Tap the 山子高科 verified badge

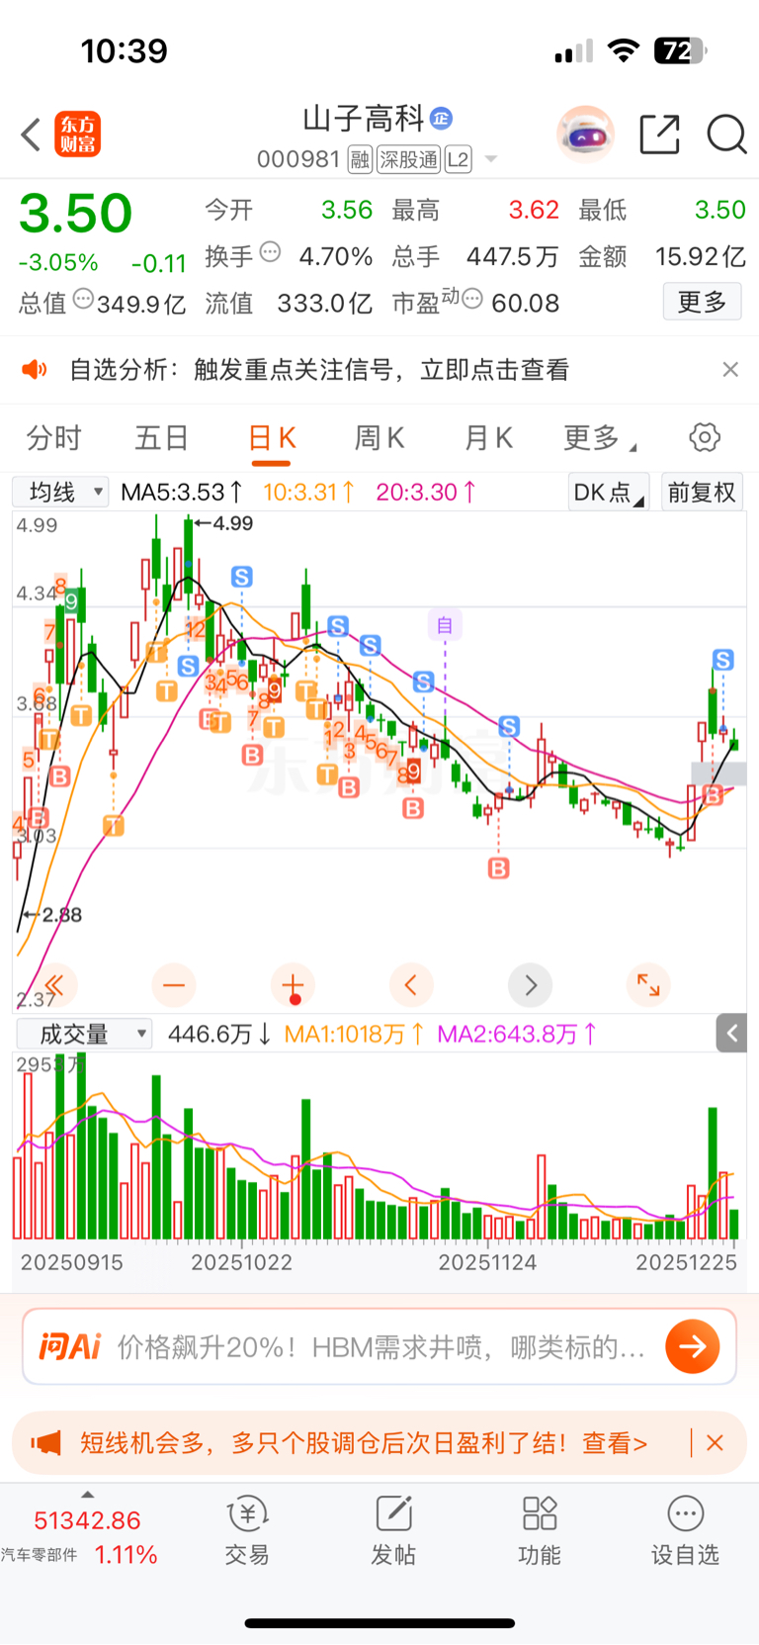pos(441,119)
